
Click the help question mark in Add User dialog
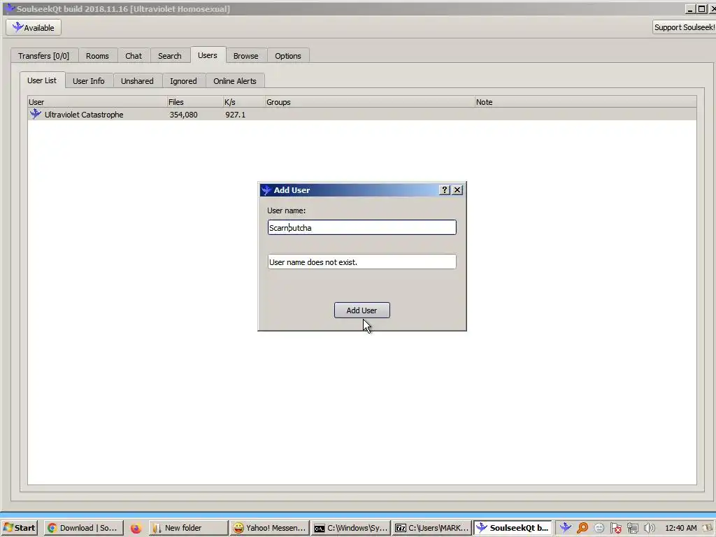click(444, 190)
